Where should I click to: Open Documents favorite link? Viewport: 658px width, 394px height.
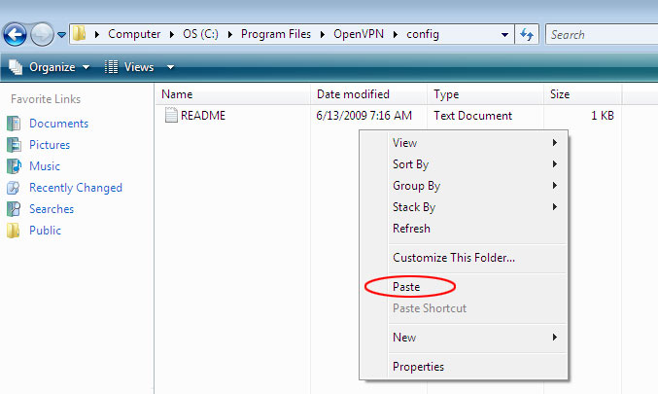tap(58, 124)
